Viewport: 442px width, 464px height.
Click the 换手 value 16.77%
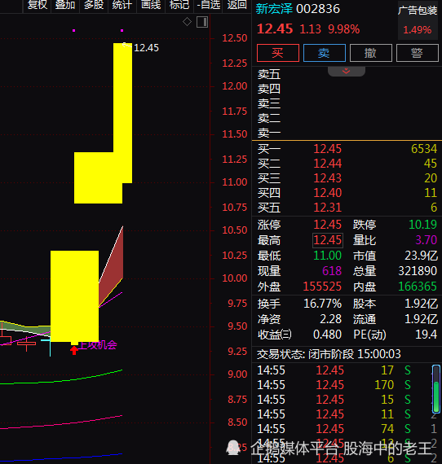point(323,304)
